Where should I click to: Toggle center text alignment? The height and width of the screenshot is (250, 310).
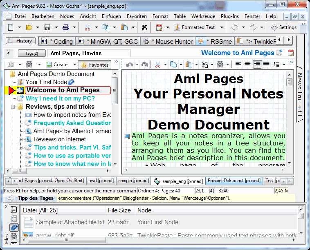(x=247, y=65)
